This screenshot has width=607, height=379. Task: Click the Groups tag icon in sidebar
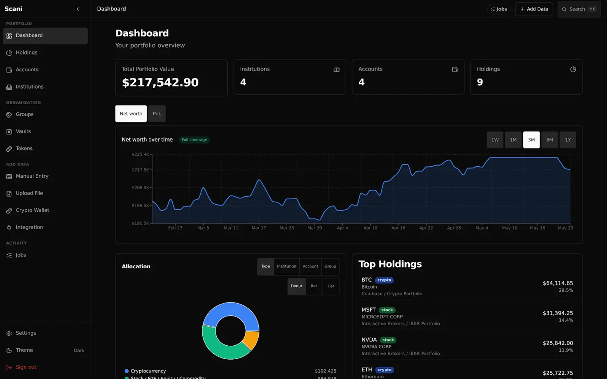pyautogui.click(x=9, y=114)
